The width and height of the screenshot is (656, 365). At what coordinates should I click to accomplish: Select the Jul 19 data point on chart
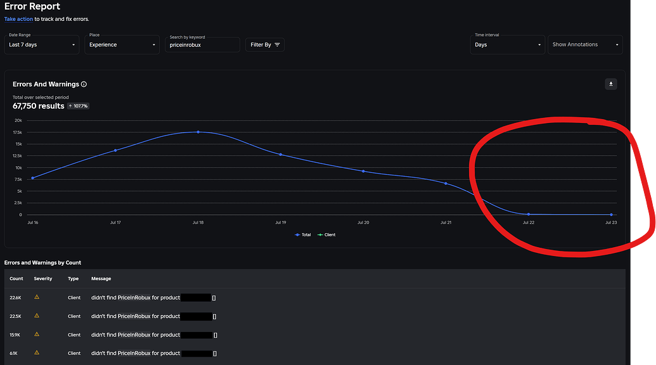click(x=280, y=155)
